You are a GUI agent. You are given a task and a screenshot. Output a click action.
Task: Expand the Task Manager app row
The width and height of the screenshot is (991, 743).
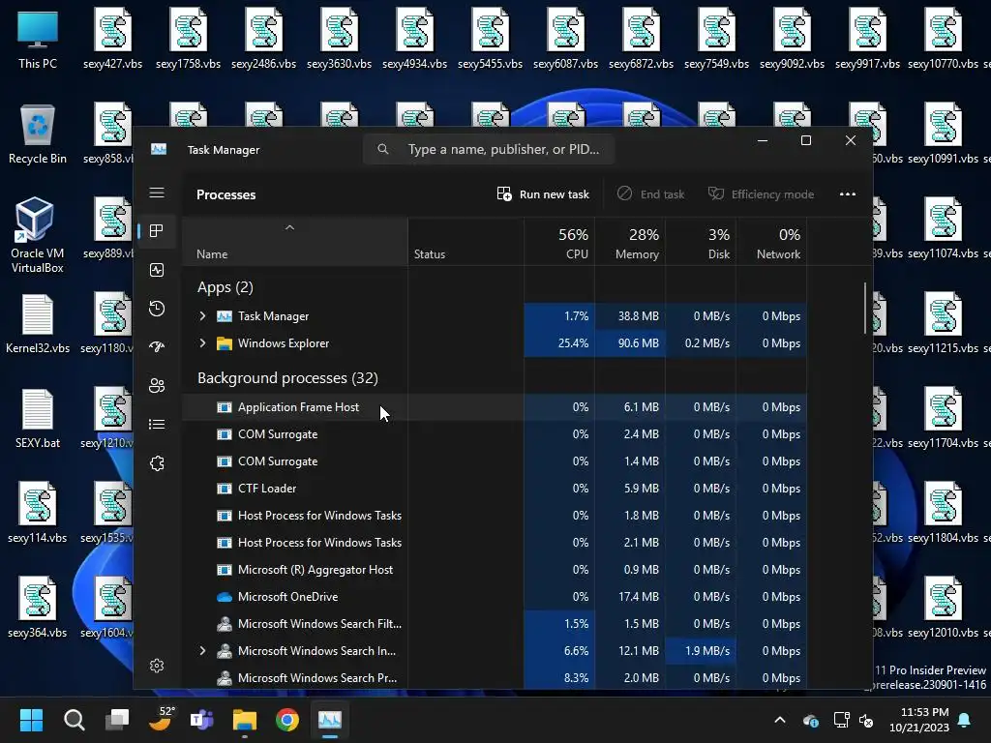(202, 316)
